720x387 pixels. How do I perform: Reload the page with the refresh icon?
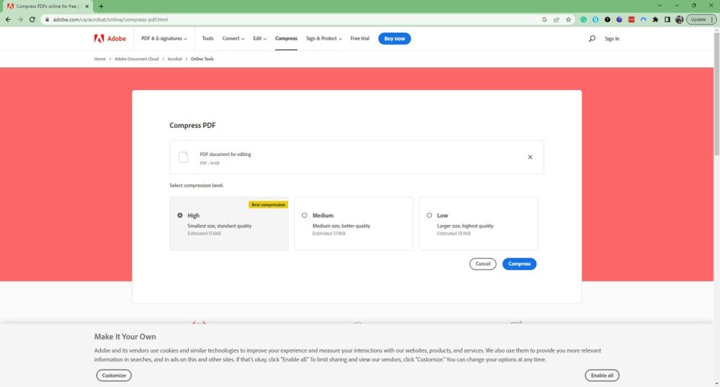point(32,19)
